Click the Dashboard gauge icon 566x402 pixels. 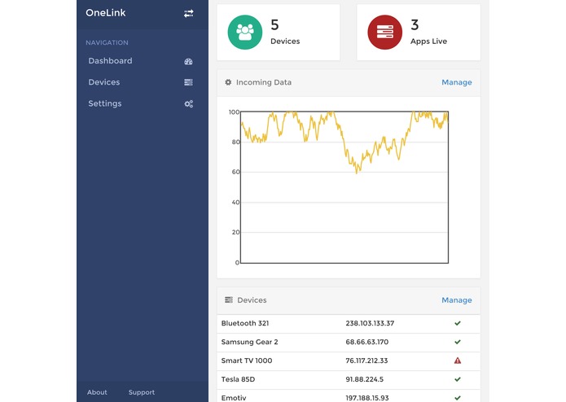(x=188, y=61)
